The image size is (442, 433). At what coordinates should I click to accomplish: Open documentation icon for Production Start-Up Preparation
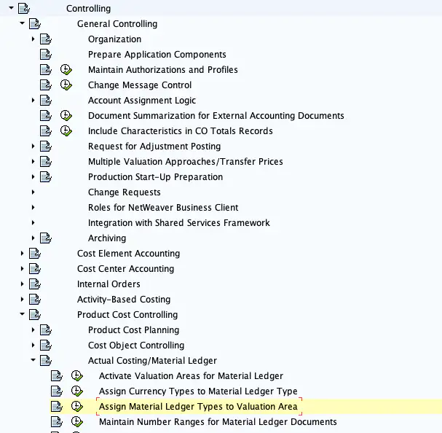46,176
